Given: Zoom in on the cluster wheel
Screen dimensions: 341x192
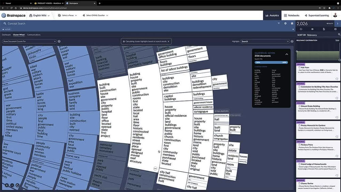Looking at the screenshot, I should click(6, 185).
